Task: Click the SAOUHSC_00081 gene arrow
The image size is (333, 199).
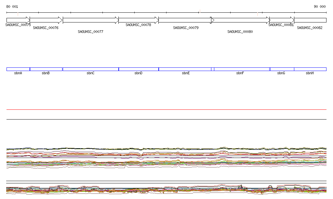Action: pos(282,20)
